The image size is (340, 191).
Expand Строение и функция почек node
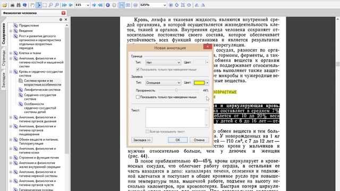(11, 158)
